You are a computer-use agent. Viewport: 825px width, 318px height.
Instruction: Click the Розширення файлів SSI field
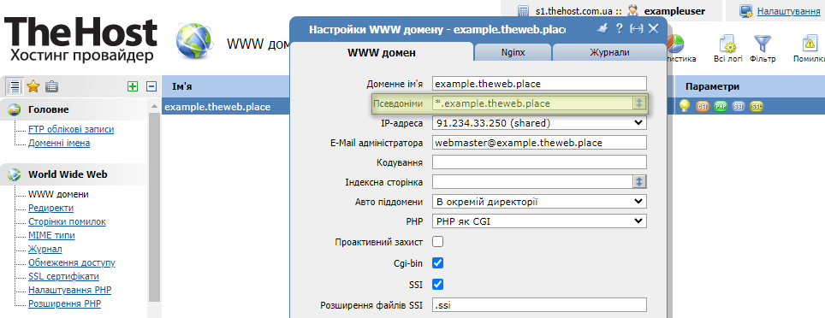coord(539,305)
